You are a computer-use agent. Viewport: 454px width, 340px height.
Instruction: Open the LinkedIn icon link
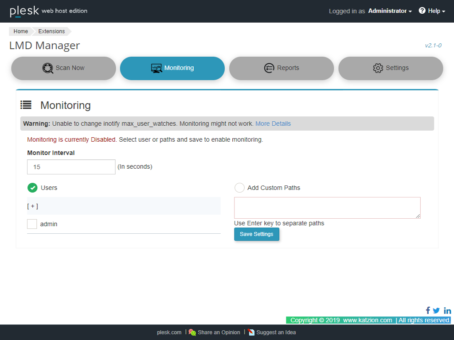click(447, 310)
